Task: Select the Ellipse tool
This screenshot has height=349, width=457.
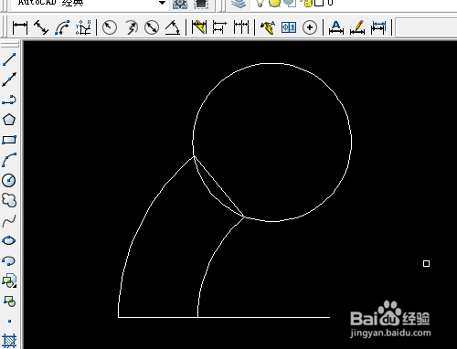Action: [x=9, y=240]
